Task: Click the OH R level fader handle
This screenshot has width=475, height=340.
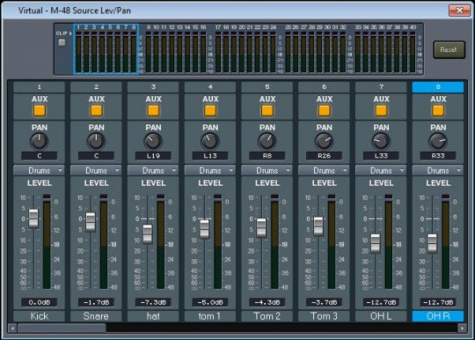Action: (x=432, y=243)
